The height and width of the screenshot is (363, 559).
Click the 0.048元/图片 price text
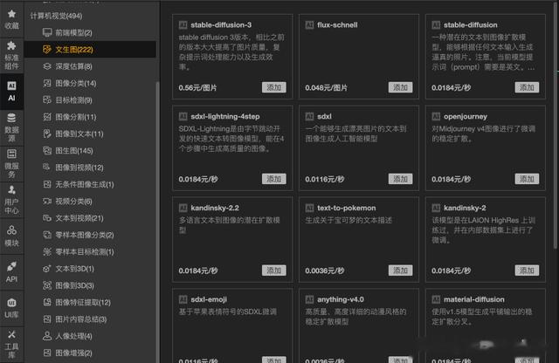[x=326, y=87]
